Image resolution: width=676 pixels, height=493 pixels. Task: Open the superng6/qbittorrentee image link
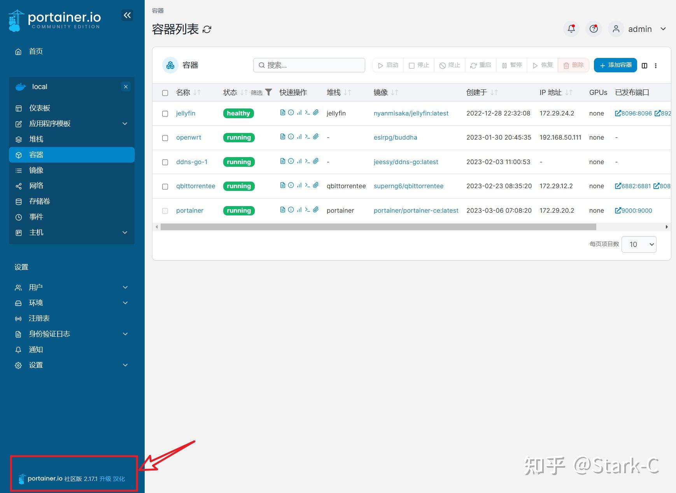[x=409, y=186]
